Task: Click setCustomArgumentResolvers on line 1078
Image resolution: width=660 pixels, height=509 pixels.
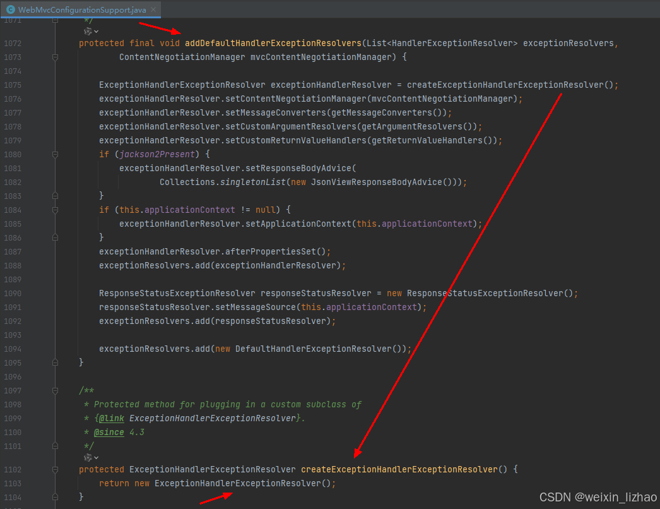Action: pos(291,126)
